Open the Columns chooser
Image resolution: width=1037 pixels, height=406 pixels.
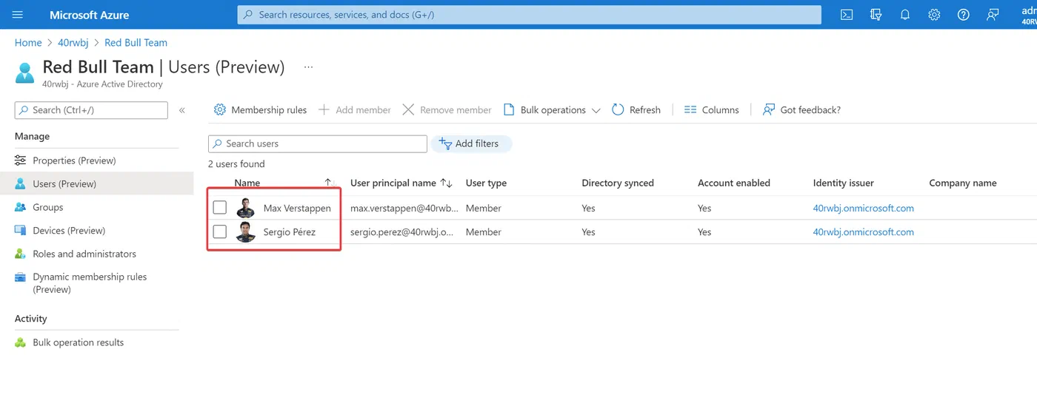[x=711, y=109]
